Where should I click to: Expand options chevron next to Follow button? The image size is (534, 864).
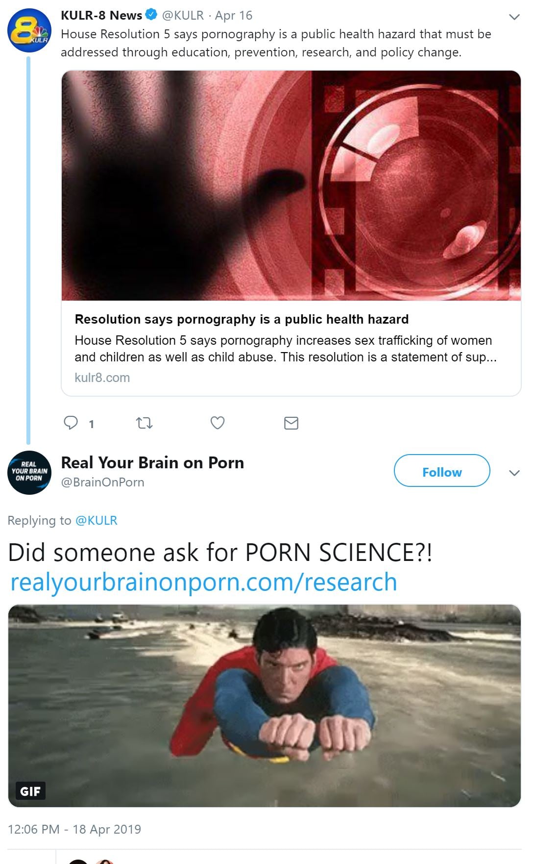(x=514, y=473)
